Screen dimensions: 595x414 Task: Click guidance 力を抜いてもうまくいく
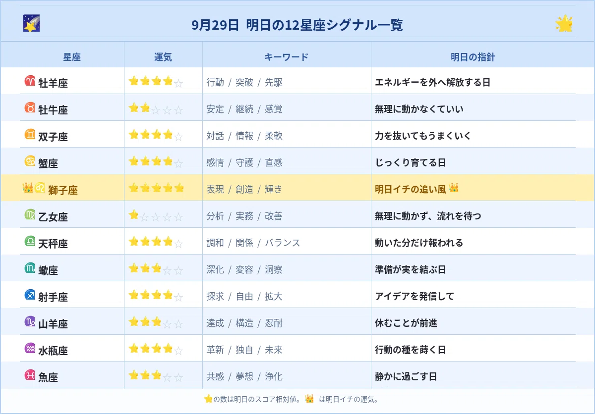click(x=423, y=136)
